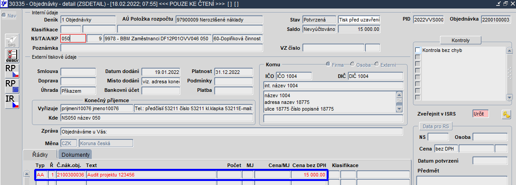
Task: Tick the Kontrola bez chyb checkbox
Action: [417, 51]
